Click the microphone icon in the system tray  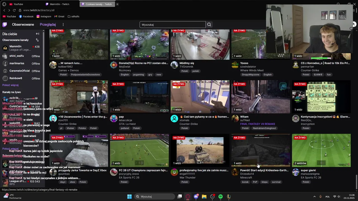coord(320,197)
